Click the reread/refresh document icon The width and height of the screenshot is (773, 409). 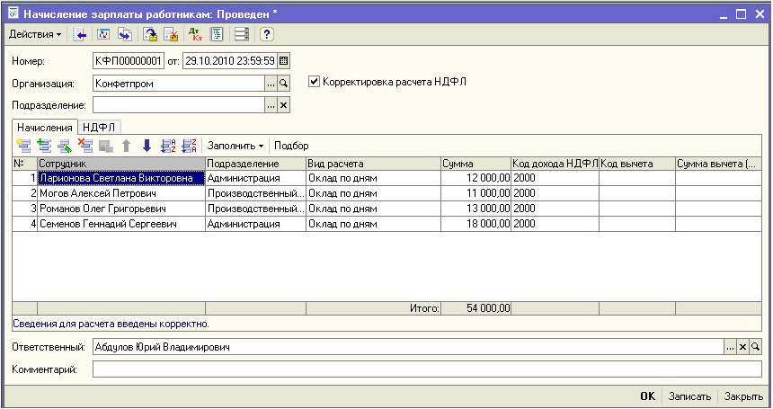[103, 34]
